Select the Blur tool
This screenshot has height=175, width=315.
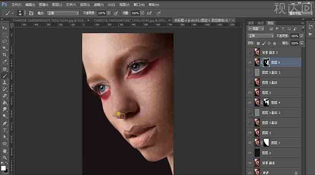5,110
